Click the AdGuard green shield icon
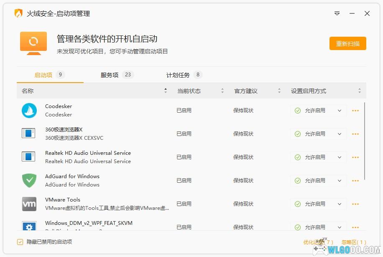Screen dimensions: 383x257 pos(29,181)
